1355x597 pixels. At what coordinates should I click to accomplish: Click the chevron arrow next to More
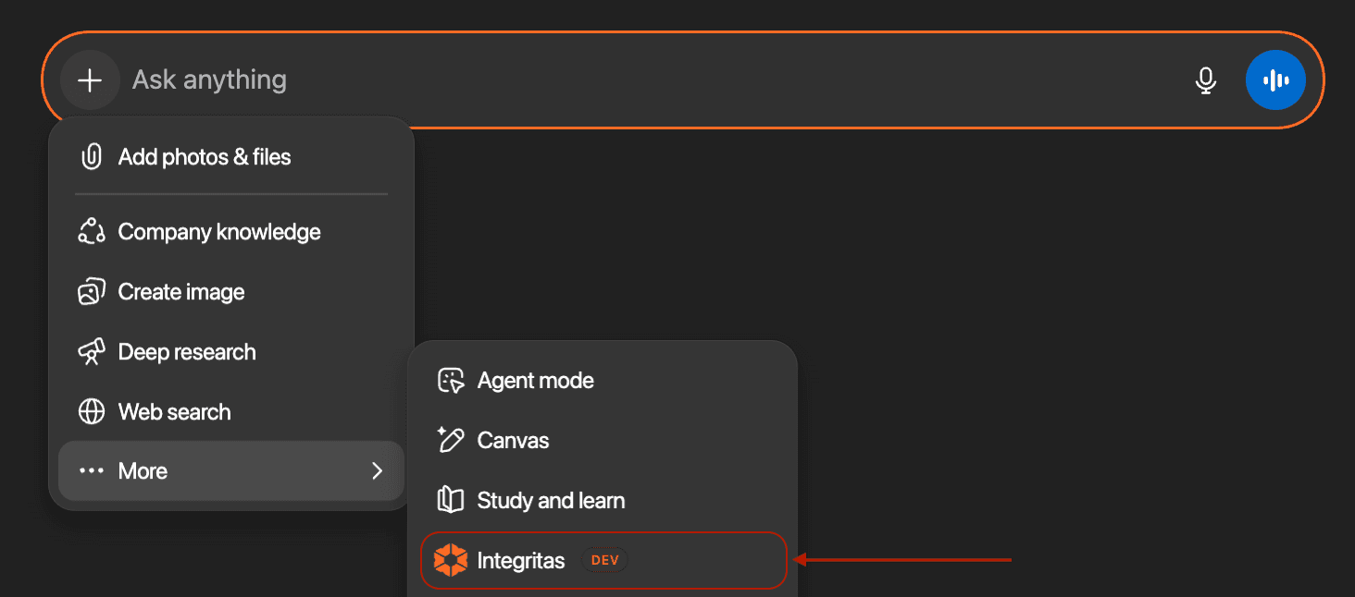point(377,470)
